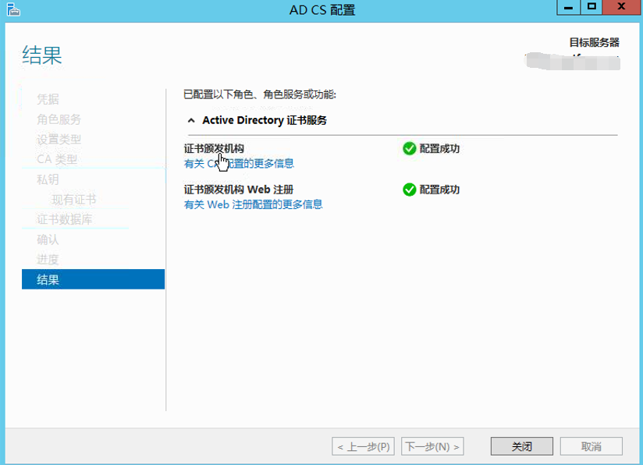Select CA 类型 step in sidebar
Viewport: 643px width, 465px height.
pyautogui.click(x=57, y=159)
